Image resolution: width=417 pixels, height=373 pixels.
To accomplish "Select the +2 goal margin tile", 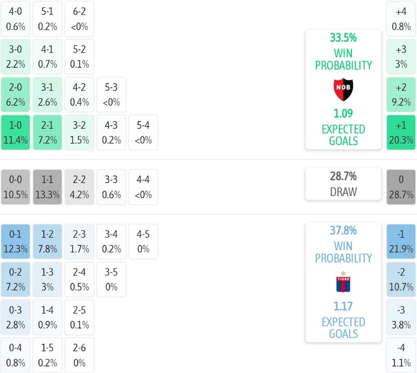I will (401, 95).
